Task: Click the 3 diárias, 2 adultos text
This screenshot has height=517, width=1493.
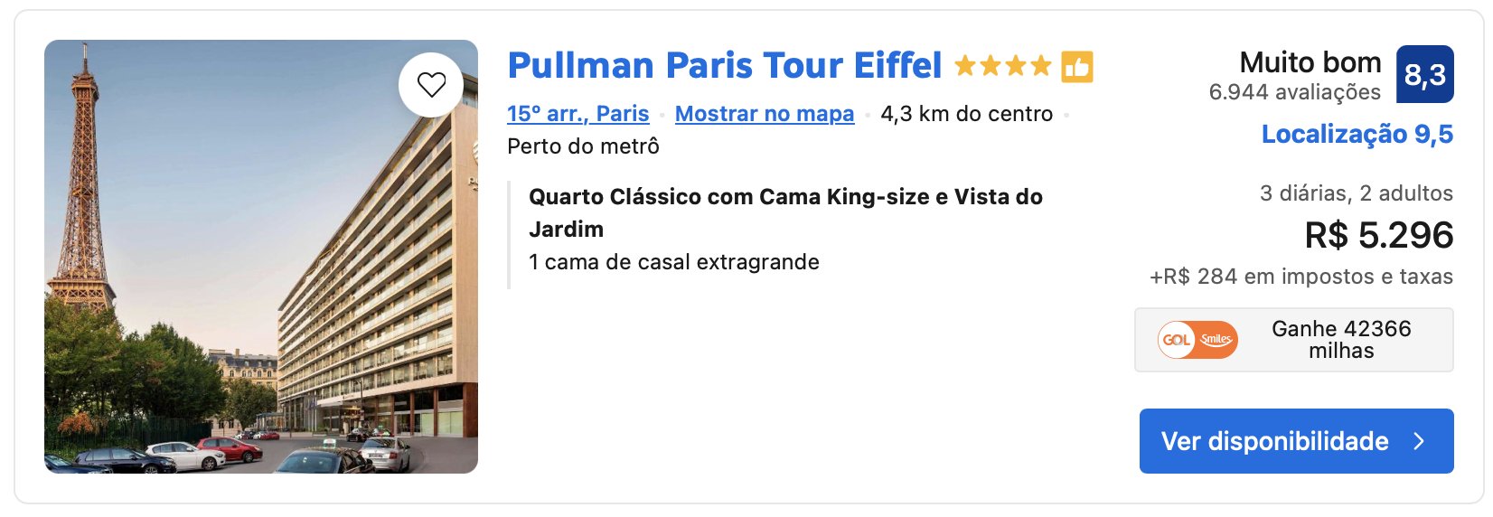Action: [x=1357, y=193]
